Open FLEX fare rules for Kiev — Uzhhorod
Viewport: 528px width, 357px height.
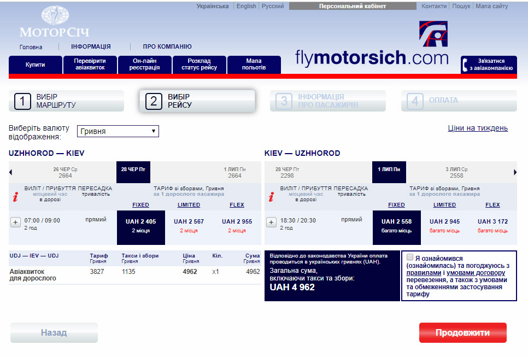pyautogui.click(x=493, y=205)
